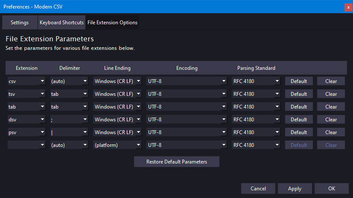Open delimiter dropdown in tsv row
The height and width of the screenshot is (198, 353).
[x=69, y=94]
